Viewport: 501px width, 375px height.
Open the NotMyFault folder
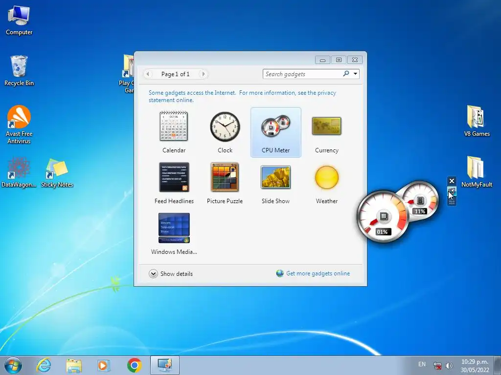pyautogui.click(x=477, y=171)
